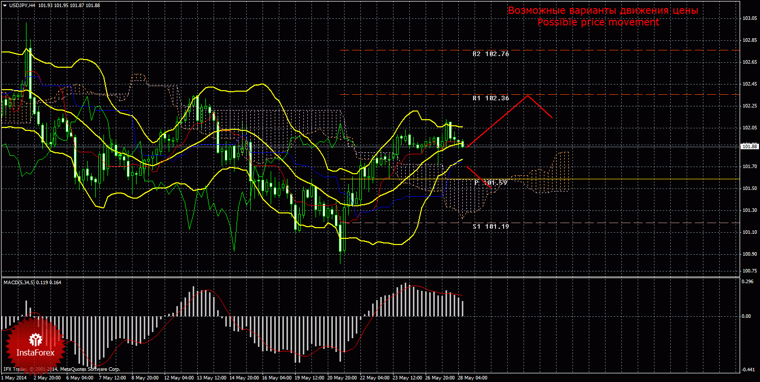The height and width of the screenshot is (382, 760).
Task: Select the R2 102.76 resistance label
Action: (490, 53)
